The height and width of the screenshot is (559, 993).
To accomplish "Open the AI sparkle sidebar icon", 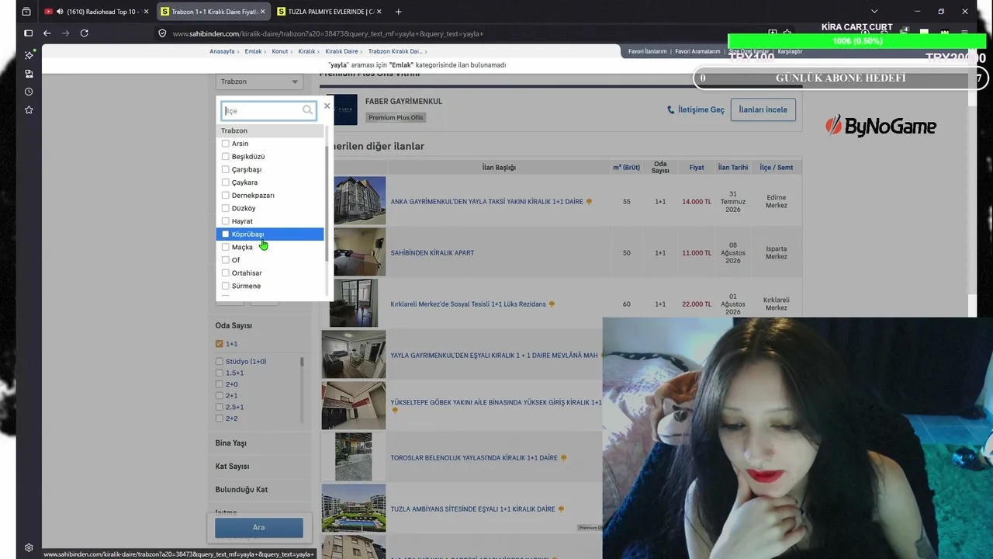I will [x=29, y=55].
